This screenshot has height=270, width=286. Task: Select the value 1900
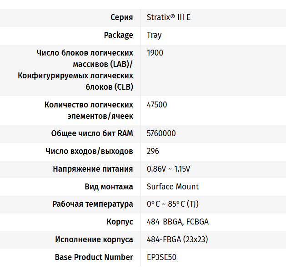click(155, 53)
